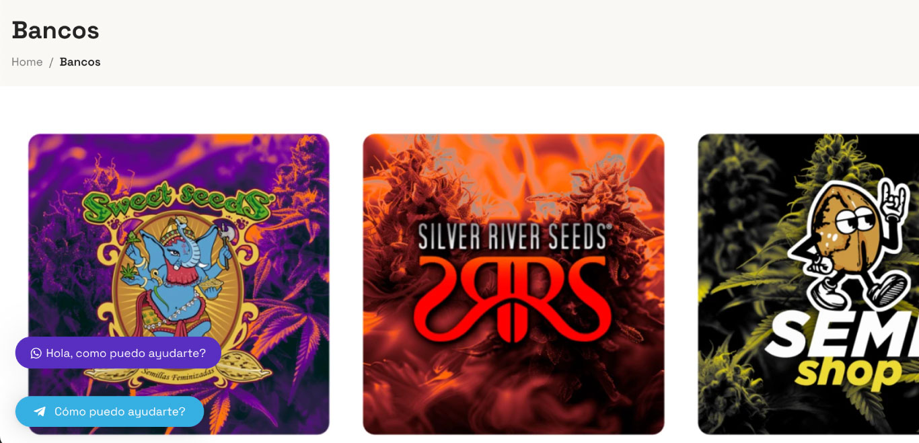Click the "Bancos" page heading
The height and width of the screenshot is (443, 919).
coord(55,30)
